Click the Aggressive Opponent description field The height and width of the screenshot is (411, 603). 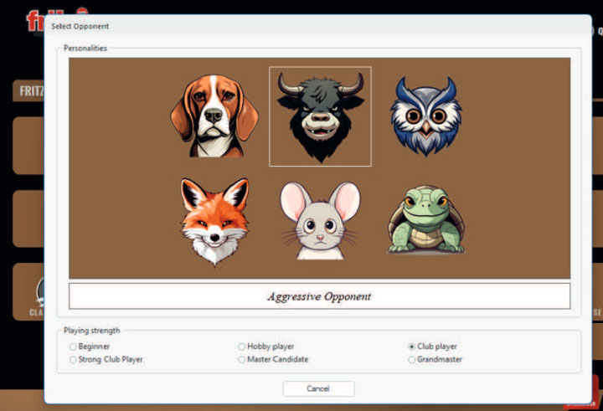tap(319, 296)
